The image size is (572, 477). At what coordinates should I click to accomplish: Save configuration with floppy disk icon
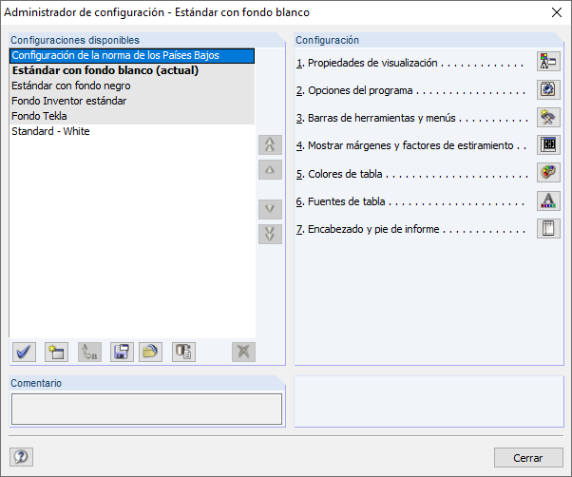click(122, 352)
